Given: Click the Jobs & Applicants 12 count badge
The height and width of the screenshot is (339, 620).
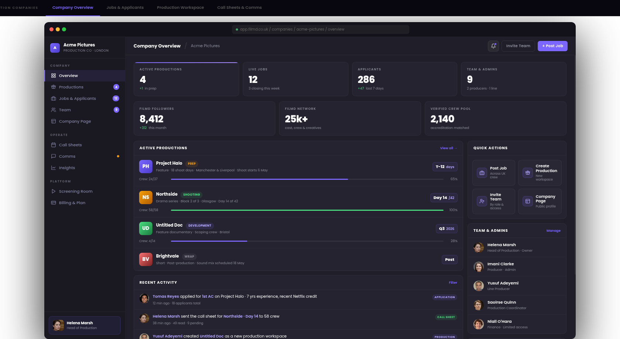Looking at the screenshot, I should pos(116,98).
